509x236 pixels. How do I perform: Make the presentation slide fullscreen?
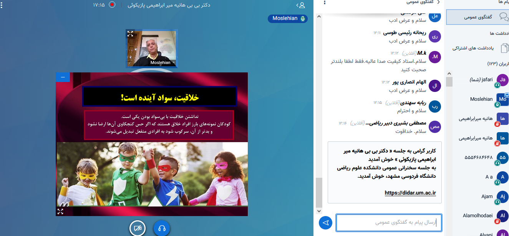click(60, 211)
